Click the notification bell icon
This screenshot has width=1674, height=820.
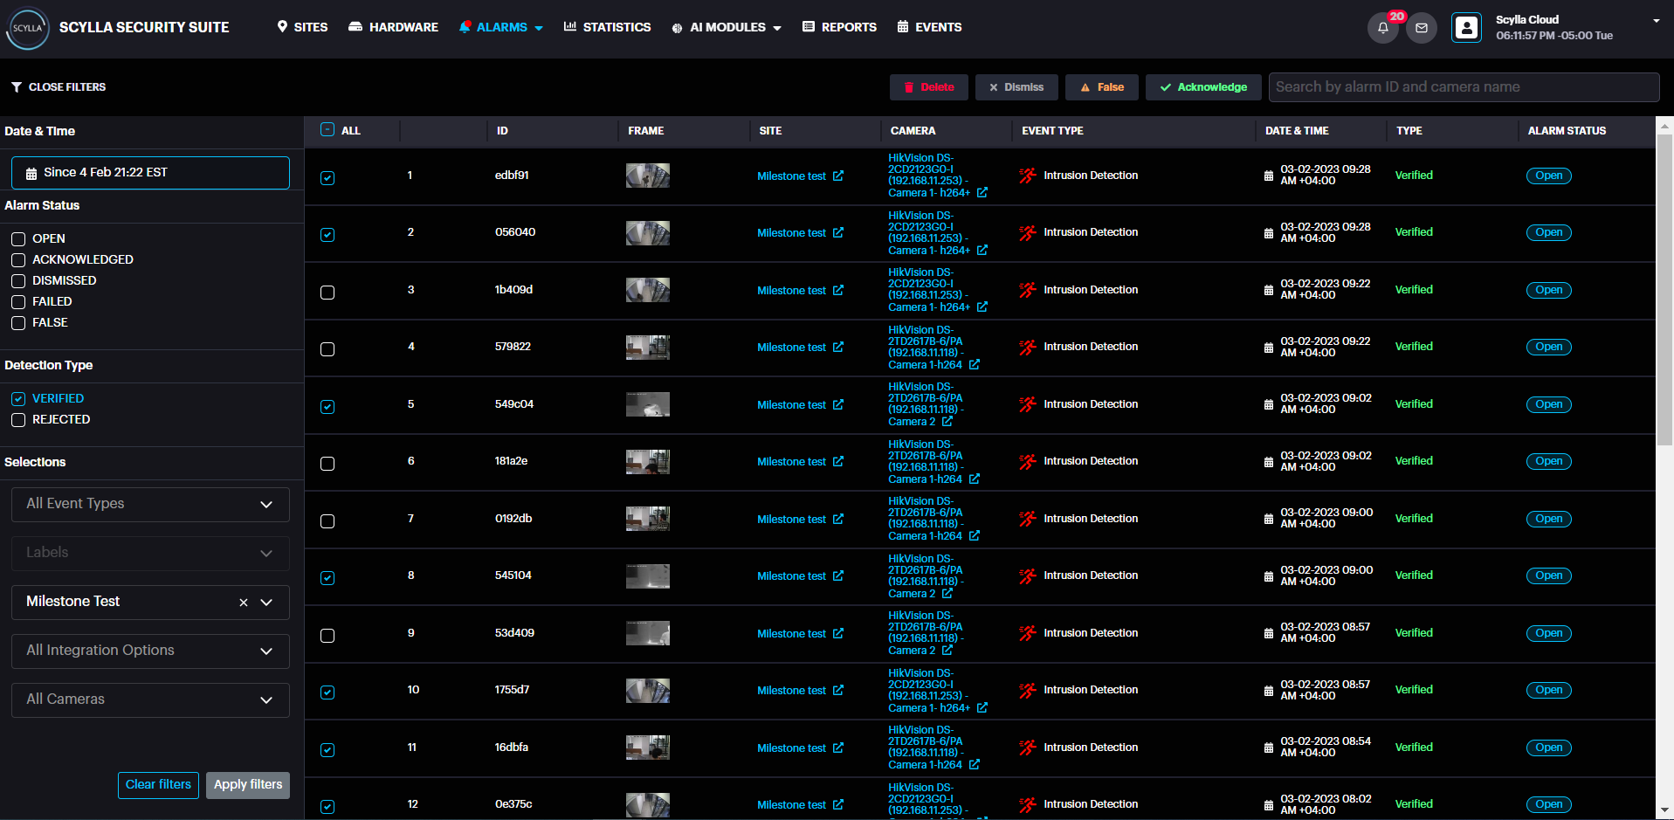pos(1382,28)
